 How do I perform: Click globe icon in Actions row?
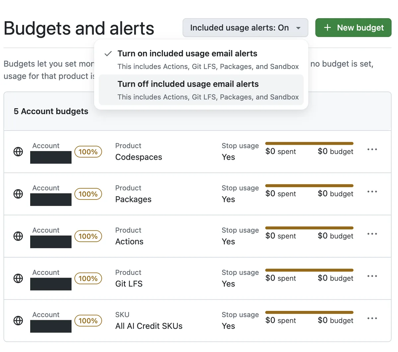click(x=18, y=236)
